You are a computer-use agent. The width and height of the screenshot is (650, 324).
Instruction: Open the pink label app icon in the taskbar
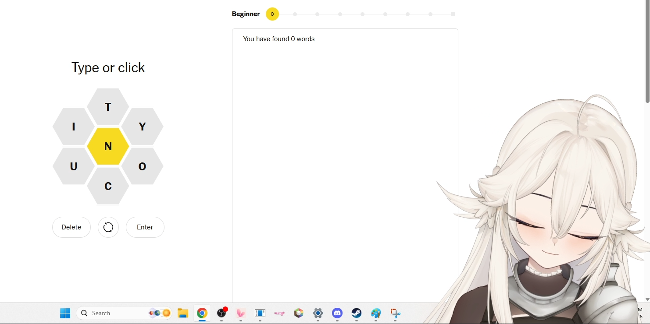(x=279, y=313)
